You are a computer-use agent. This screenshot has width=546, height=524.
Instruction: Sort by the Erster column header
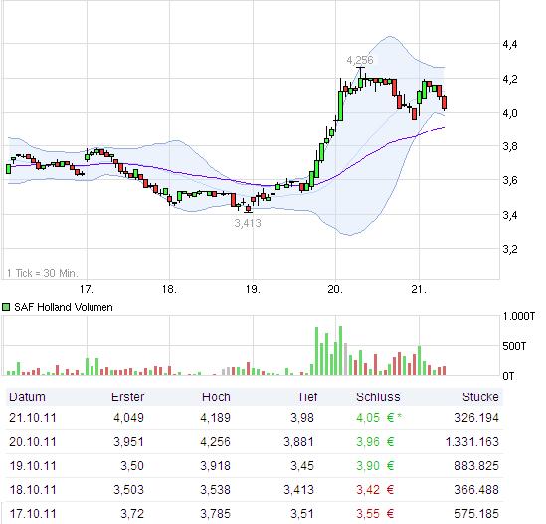(127, 397)
